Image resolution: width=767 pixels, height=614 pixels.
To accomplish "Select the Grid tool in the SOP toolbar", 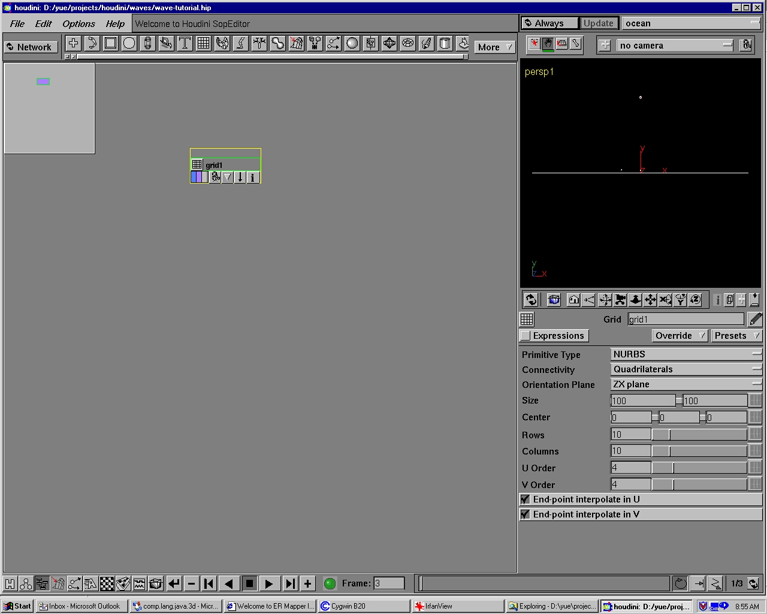I will 203,43.
